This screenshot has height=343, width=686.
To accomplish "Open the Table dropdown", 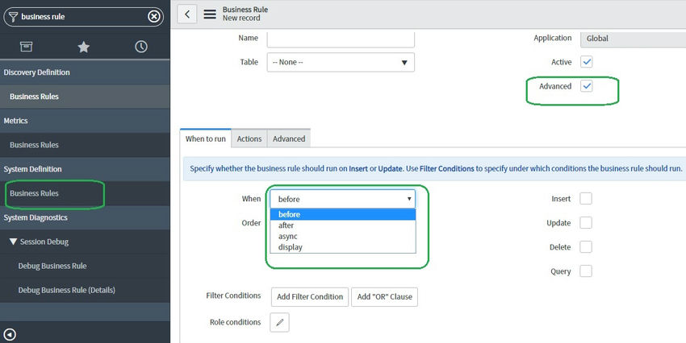I will (x=341, y=62).
